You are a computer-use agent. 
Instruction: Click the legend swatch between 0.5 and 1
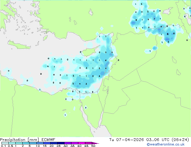(x=12, y=143)
